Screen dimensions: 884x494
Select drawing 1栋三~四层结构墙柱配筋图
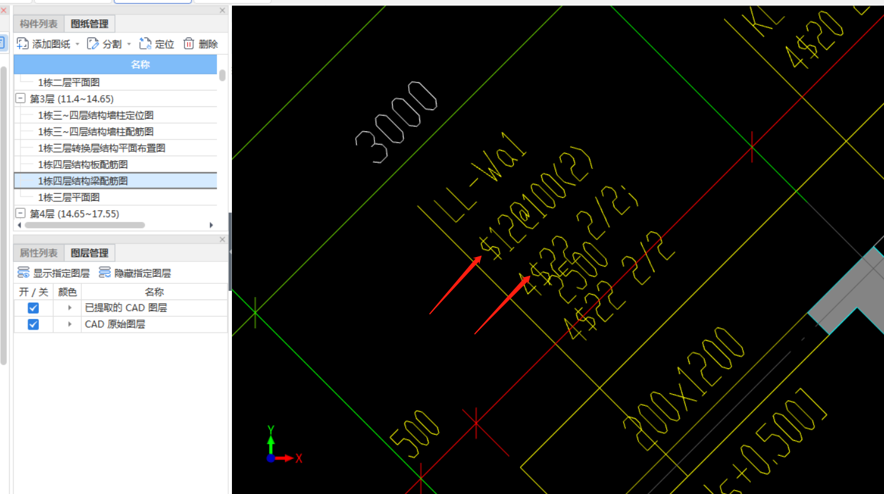[96, 131]
